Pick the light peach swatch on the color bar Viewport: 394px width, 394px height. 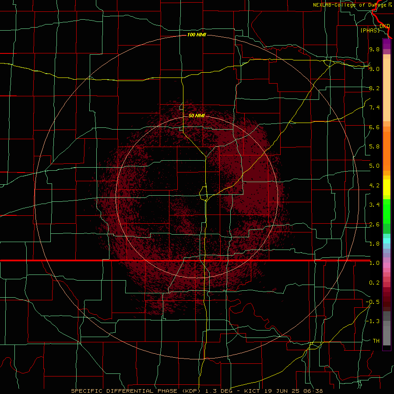(x=387, y=90)
